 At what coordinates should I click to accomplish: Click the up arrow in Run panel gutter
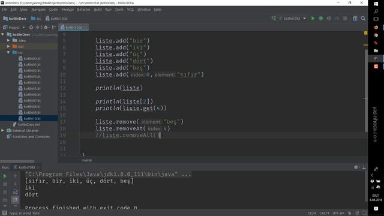15,176
